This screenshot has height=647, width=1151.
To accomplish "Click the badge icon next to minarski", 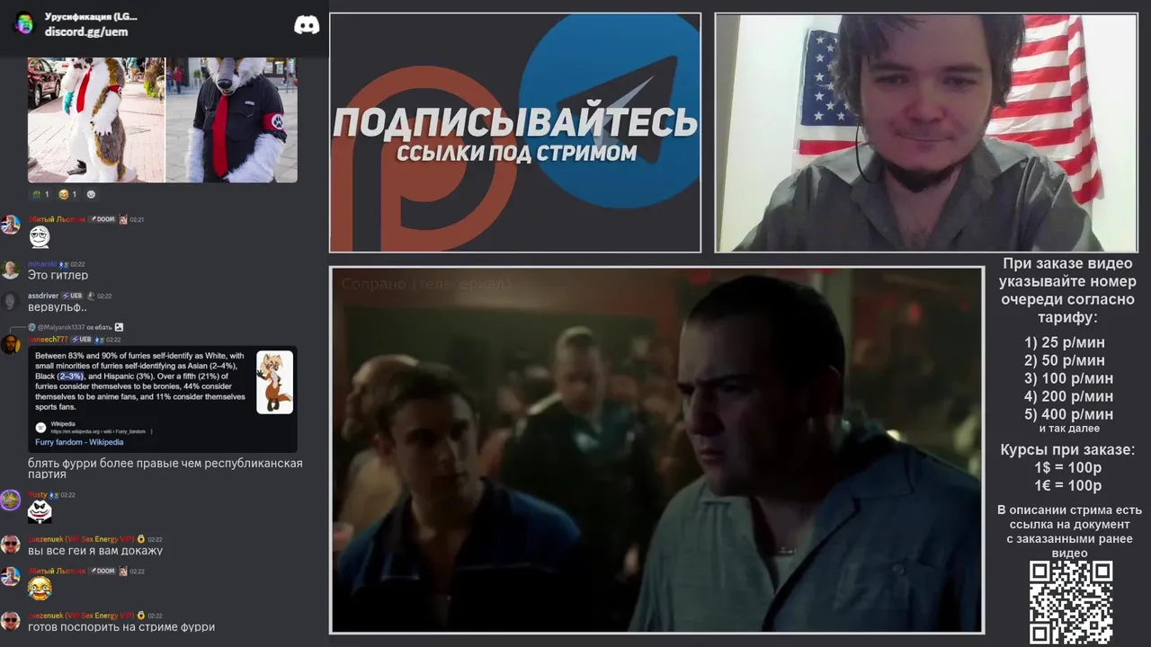I will (63, 264).
